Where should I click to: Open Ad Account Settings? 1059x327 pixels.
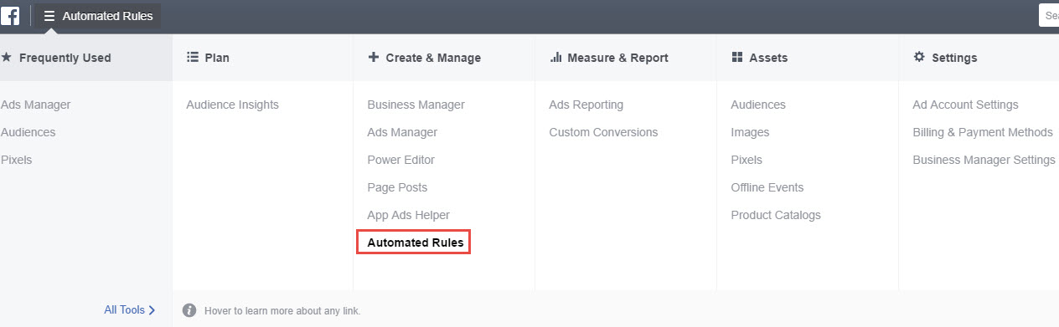click(965, 105)
